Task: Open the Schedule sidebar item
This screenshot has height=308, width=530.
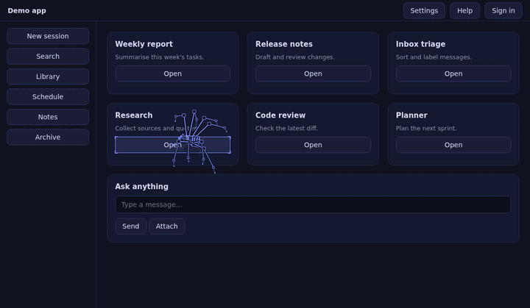Action: click(x=48, y=97)
